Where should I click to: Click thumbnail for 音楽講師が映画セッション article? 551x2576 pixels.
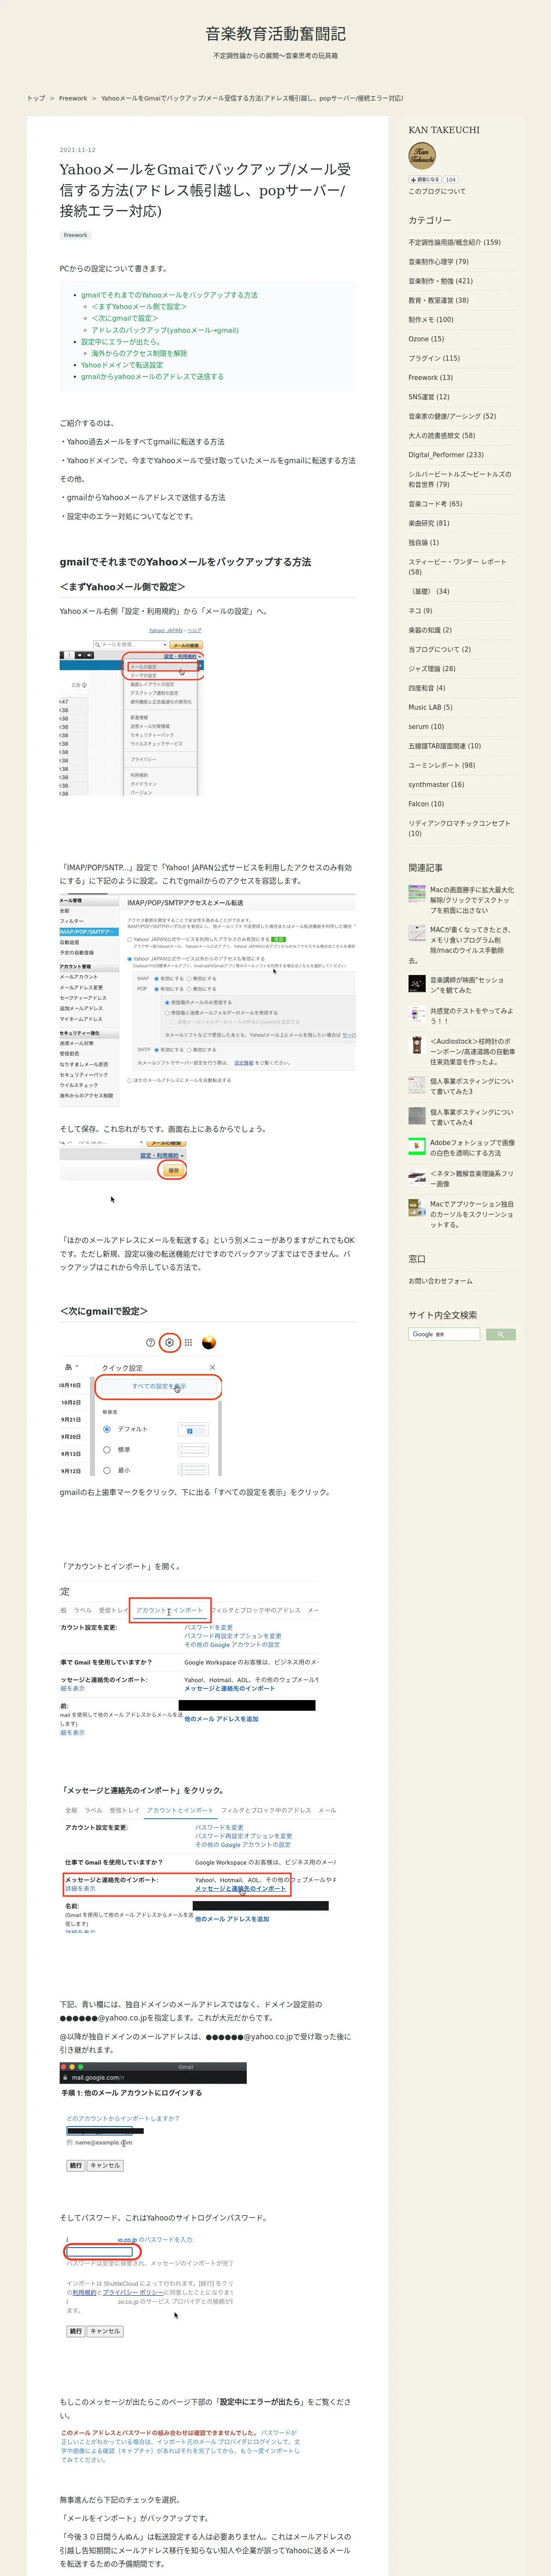tap(417, 984)
